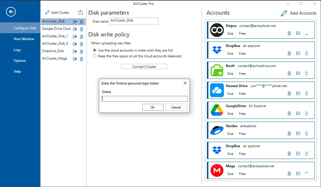Focus the Onlime token input field

coord(145,99)
